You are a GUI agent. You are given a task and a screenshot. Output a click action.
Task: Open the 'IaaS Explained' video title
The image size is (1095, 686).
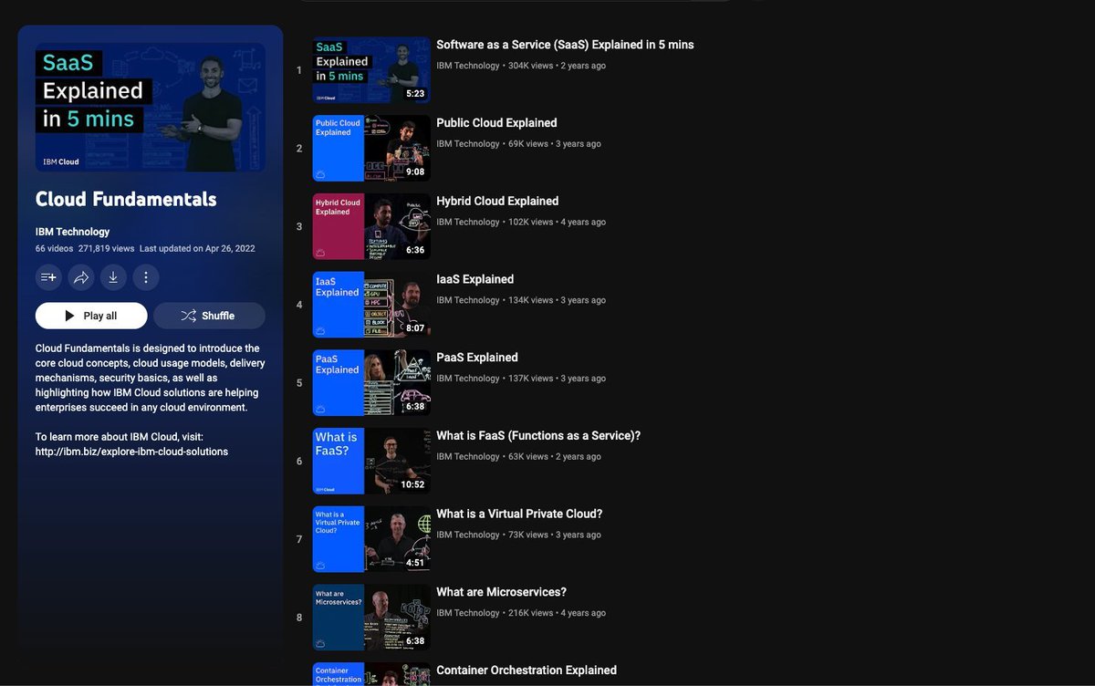point(474,279)
